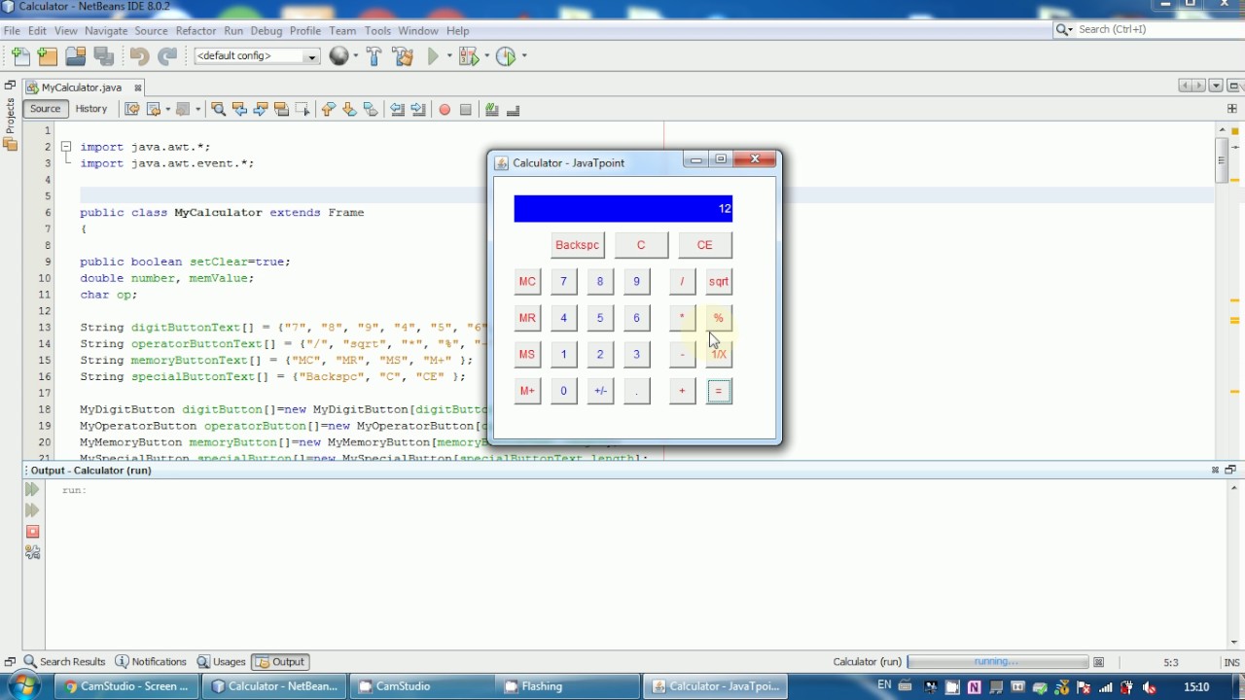Viewport: 1245px width, 700px height.
Task: Click the red Stop button in Output panel
Action: (x=32, y=532)
